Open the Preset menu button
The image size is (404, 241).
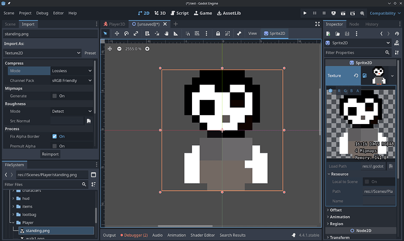(x=90, y=53)
